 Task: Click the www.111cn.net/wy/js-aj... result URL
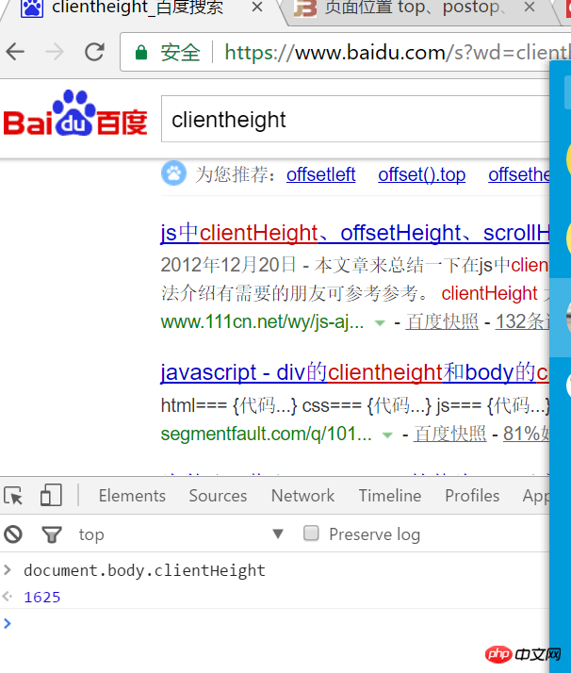click(262, 322)
